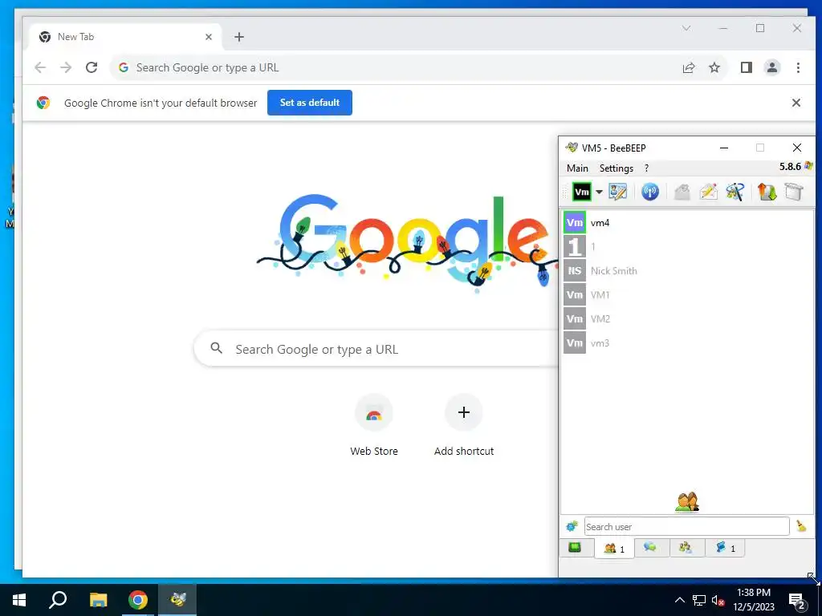Click the Chrome forward arrow
Image resolution: width=822 pixels, height=616 pixels.
tap(66, 67)
